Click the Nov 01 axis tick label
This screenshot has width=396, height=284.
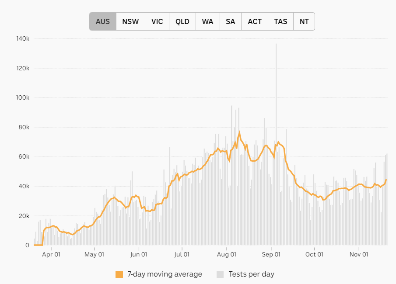point(359,254)
